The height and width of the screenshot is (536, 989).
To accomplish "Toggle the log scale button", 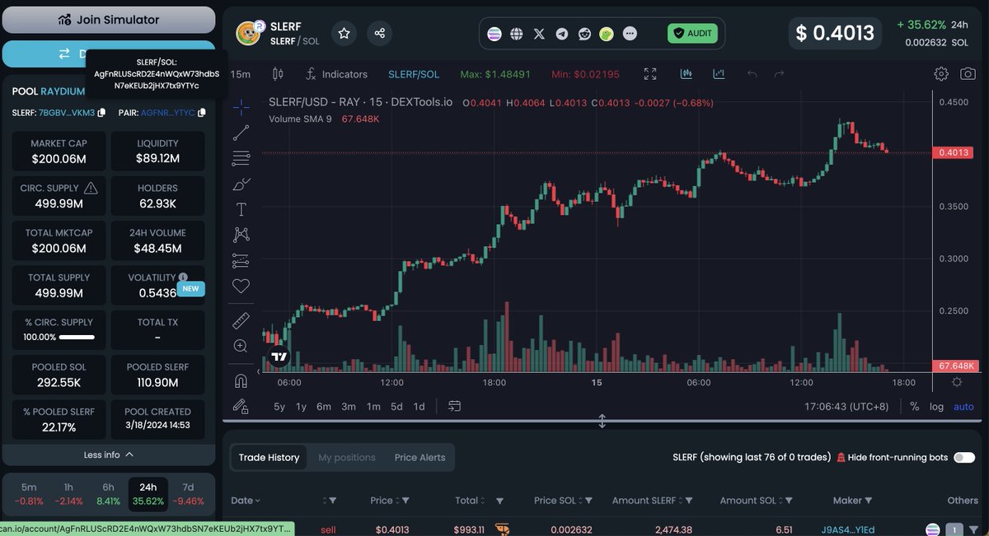I will point(937,407).
